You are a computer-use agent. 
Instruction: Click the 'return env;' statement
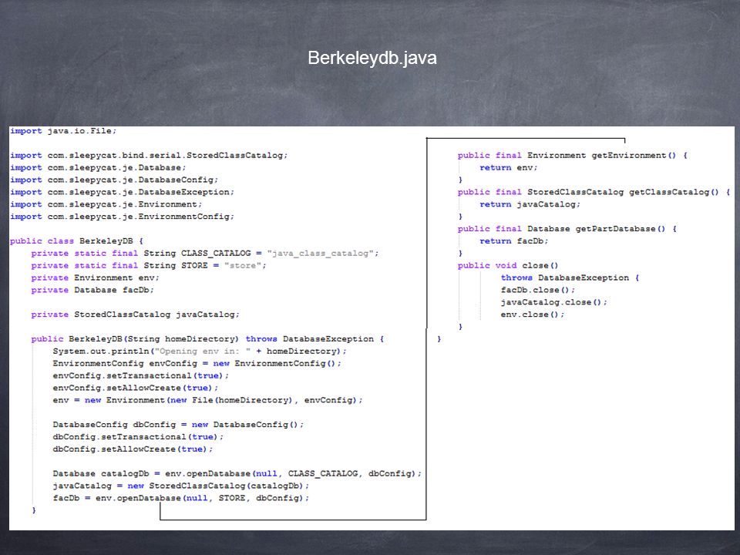tap(508, 167)
